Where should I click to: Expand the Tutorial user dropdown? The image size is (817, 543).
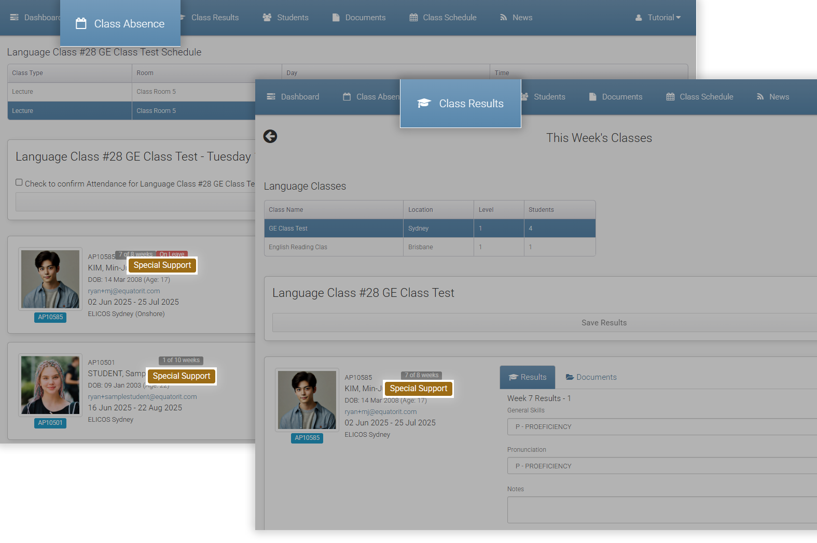tap(658, 18)
